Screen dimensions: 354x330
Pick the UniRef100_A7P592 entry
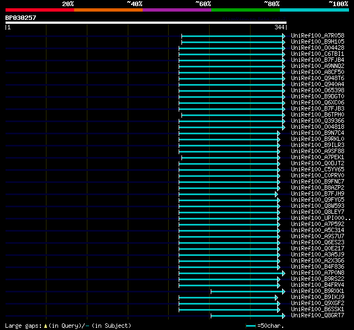tap(317, 224)
